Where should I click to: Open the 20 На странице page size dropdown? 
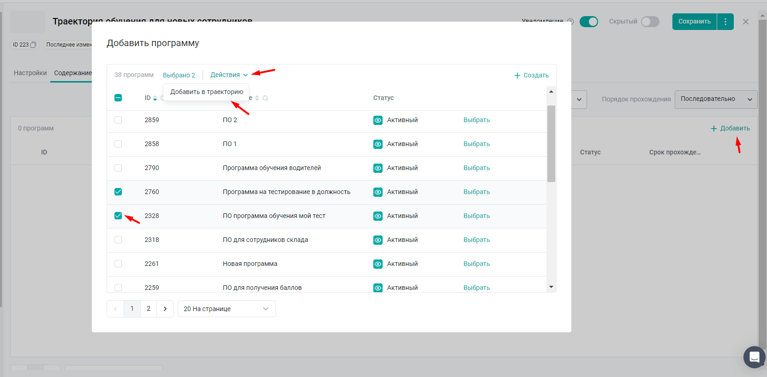[226, 309]
